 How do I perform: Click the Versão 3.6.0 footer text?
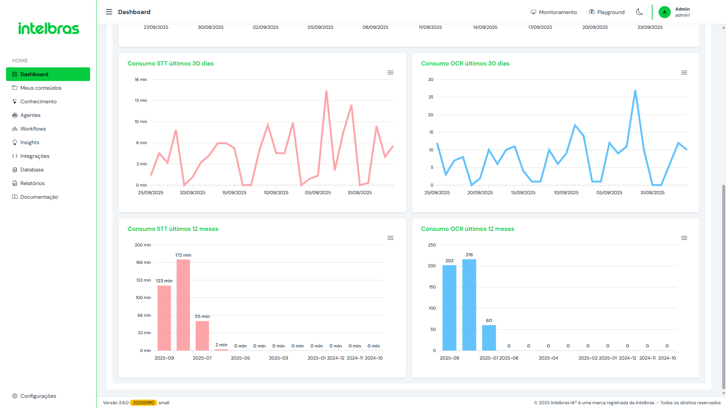(x=116, y=403)
